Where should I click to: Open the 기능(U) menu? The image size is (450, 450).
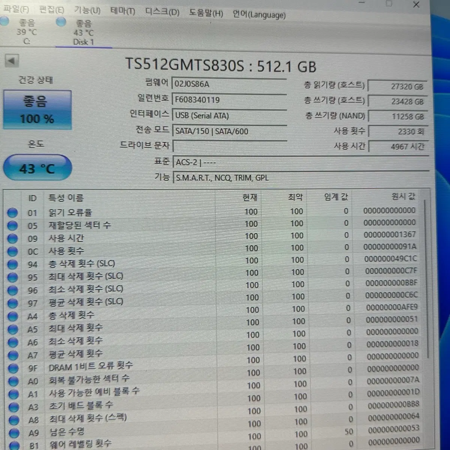tap(87, 10)
